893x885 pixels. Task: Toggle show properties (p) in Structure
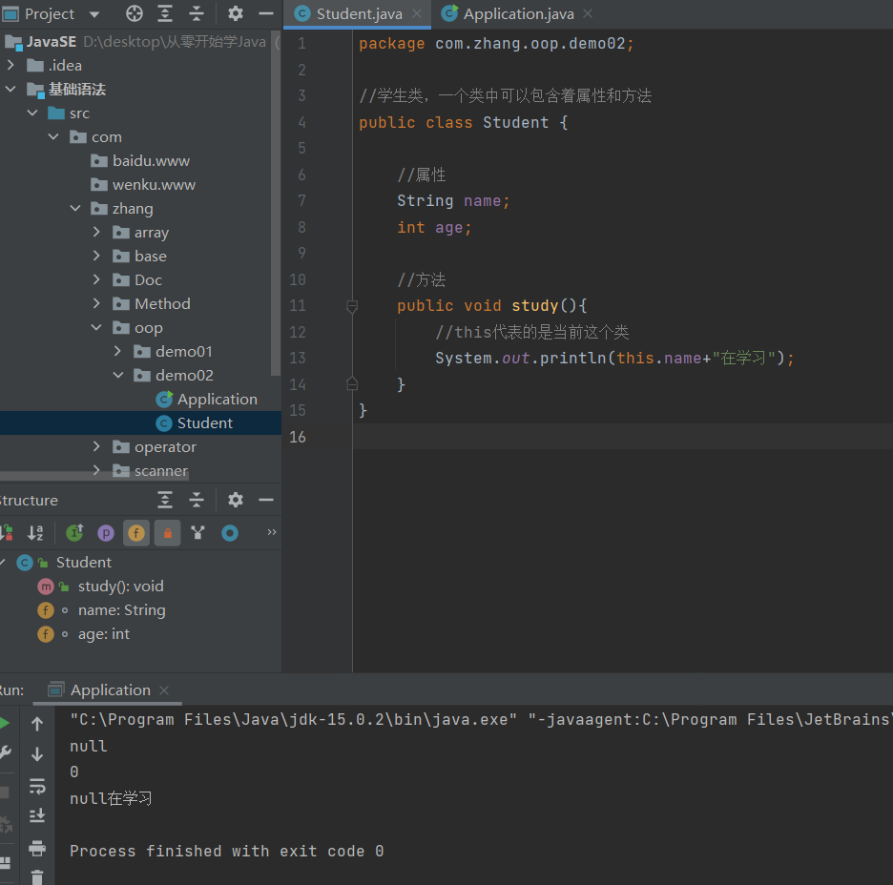pos(106,533)
